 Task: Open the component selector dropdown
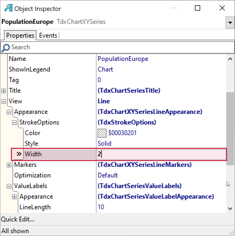click(230, 23)
